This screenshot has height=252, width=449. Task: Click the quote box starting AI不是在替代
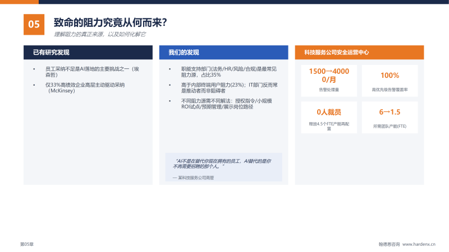click(x=223, y=167)
